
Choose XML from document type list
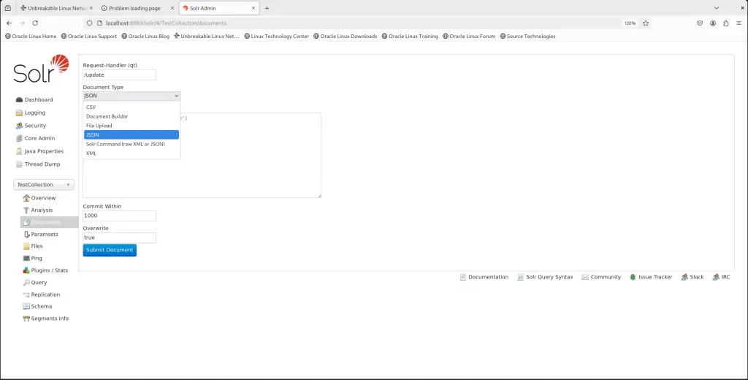point(131,153)
